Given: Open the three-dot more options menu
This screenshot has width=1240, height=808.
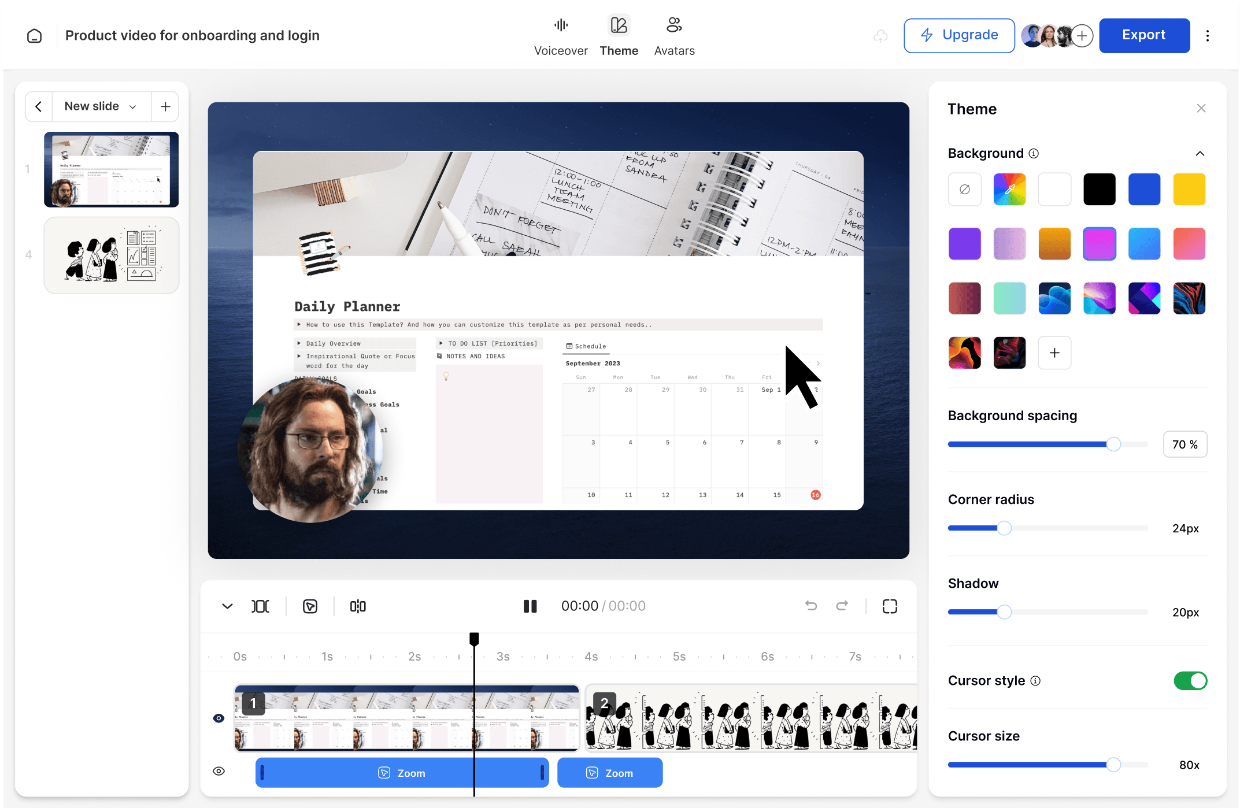Looking at the screenshot, I should pyautogui.click(x=1207, y=36).
